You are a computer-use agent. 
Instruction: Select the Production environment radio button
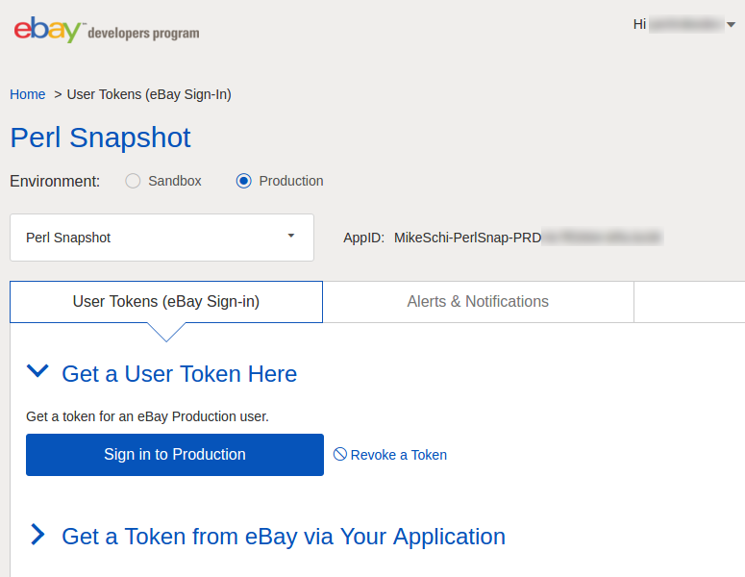(244, 181)
